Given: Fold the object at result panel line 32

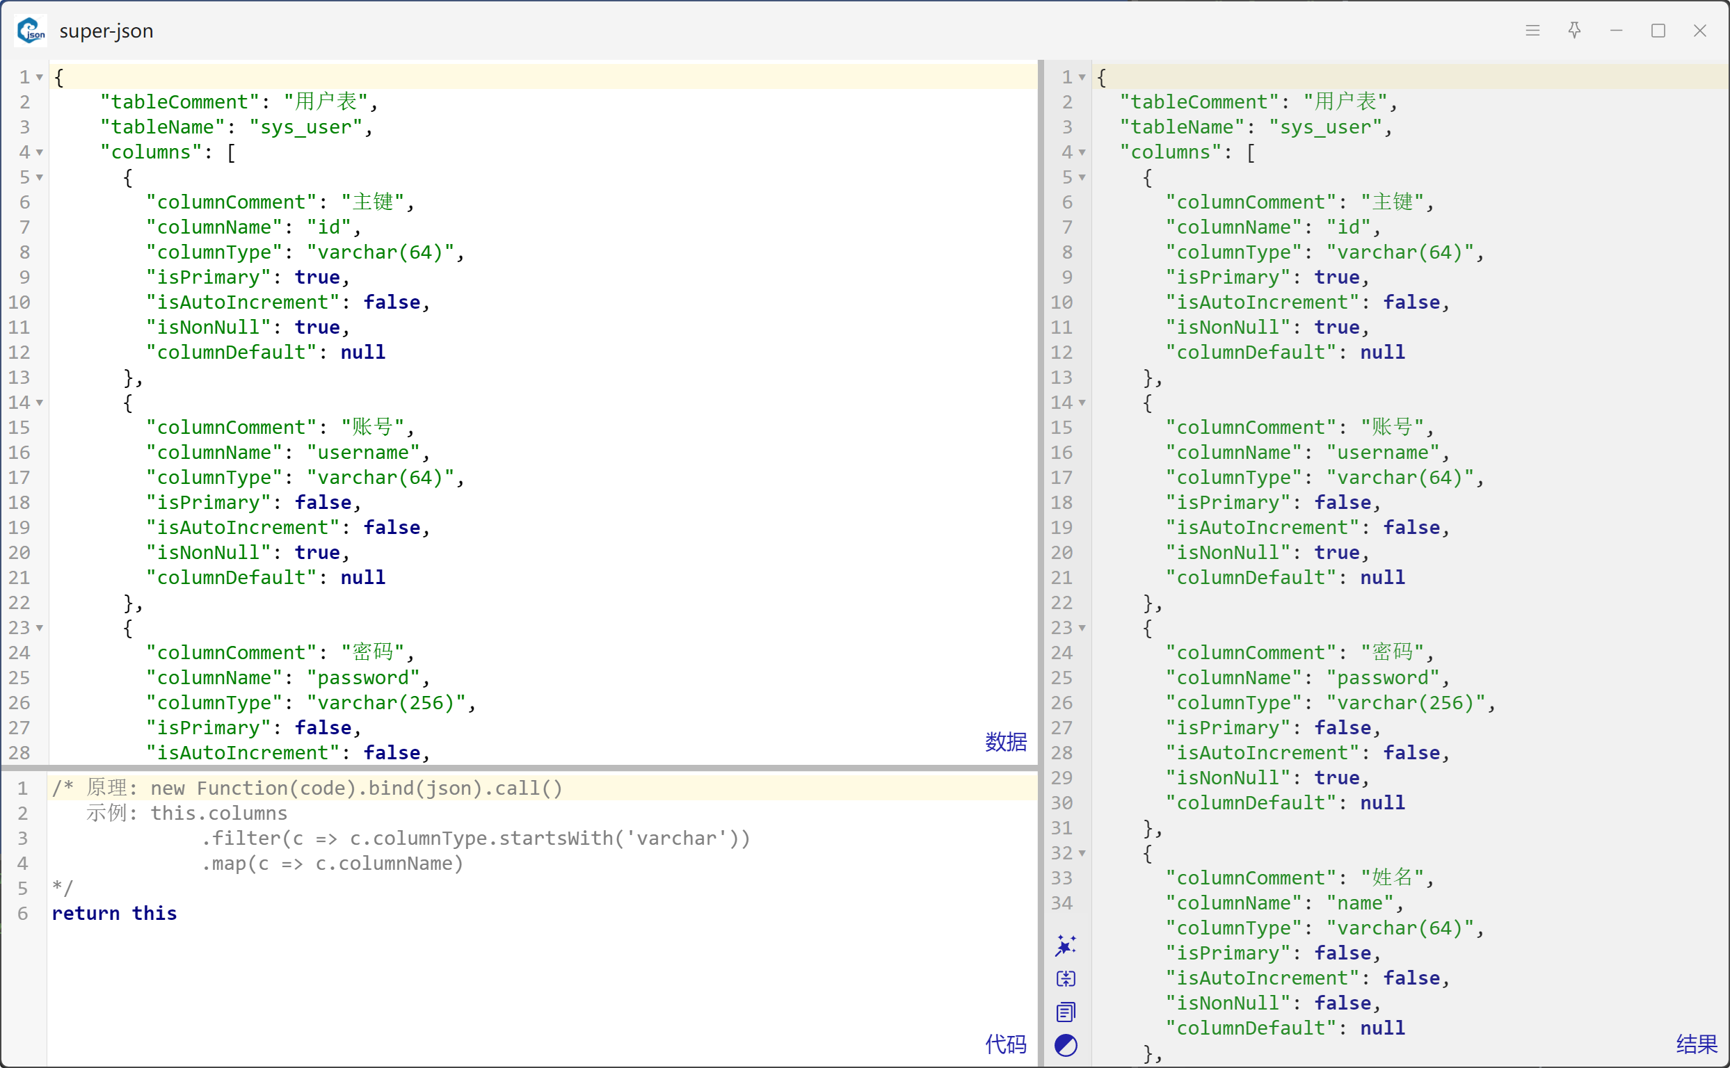Looking at the screenshot, I should point(1082,853).
